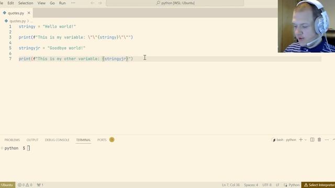
Task: Open the Edit menu
Action: click(x=10, y=3)
